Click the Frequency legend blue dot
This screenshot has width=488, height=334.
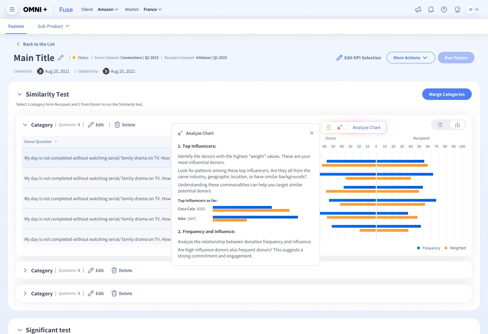419,248
